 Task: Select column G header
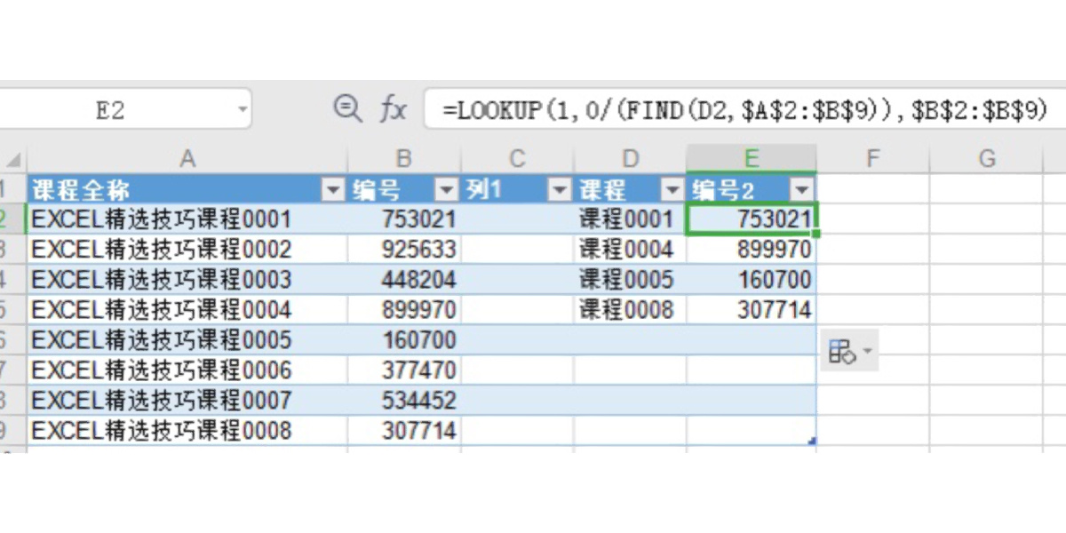(x=987, y=159)
